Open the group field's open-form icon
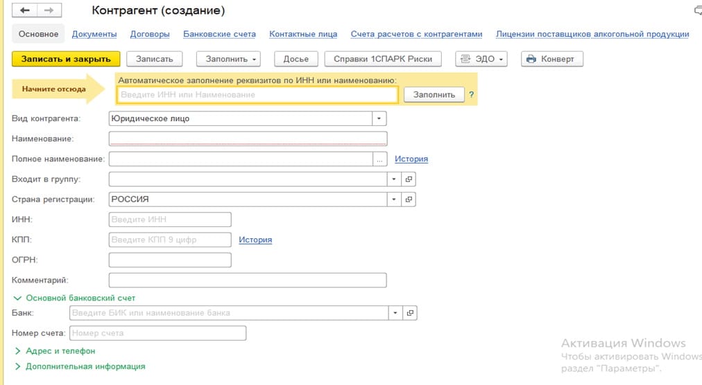Image resolution: width=702 pixels, height=385 pixels. (409, 179)
